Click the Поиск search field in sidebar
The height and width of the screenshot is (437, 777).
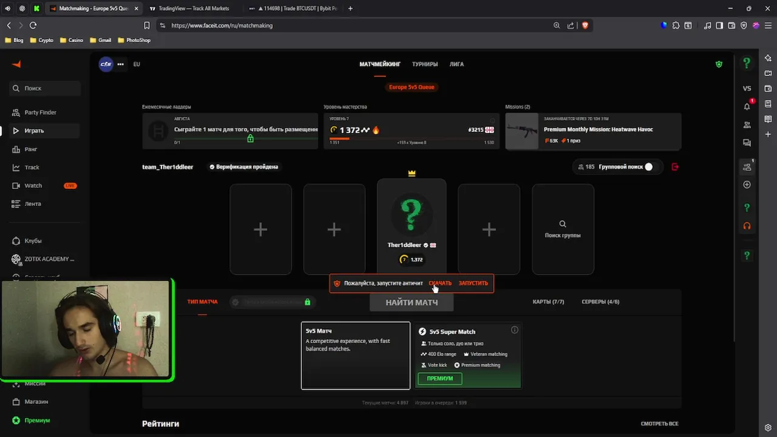[x=45, y=88]
